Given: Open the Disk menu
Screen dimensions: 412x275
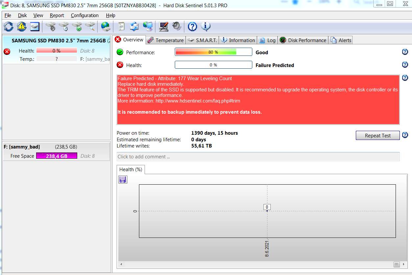Looking at the screenshot, I should [x=22, y=15].
